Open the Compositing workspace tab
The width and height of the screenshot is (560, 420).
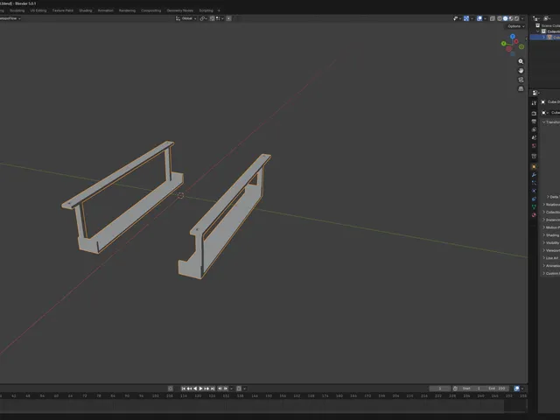tap(151, 10)
